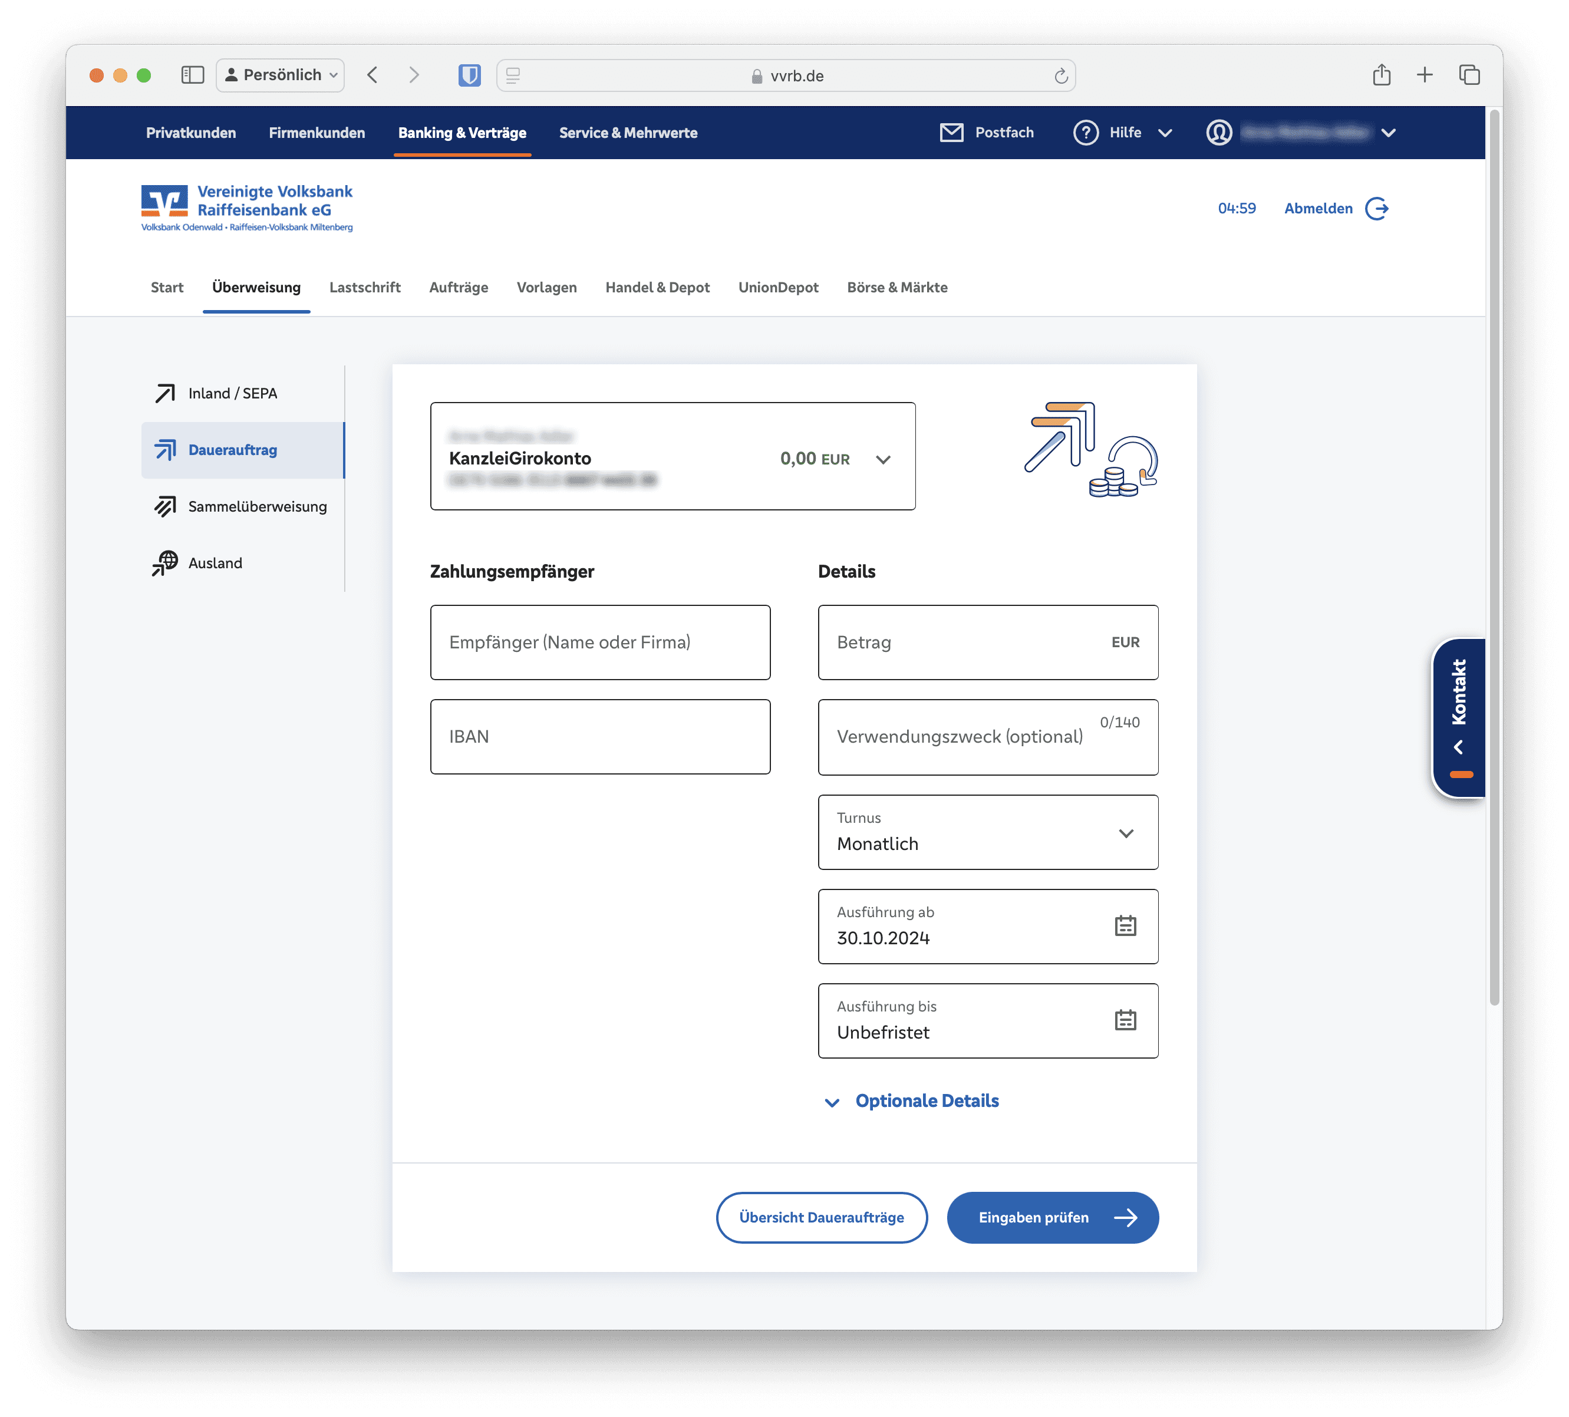
Task: Click into the IBAN input field
Action: point(599,736)
